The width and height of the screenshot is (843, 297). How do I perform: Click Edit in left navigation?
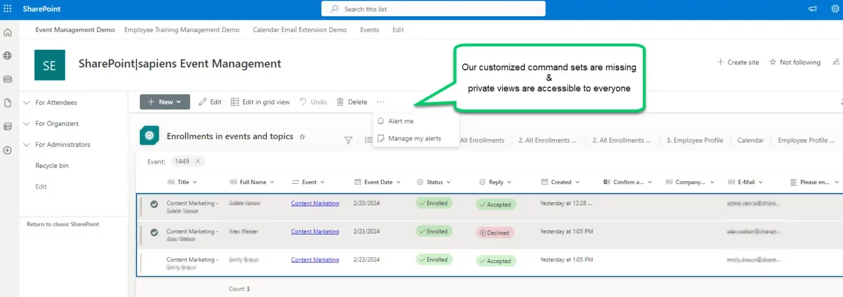pos(41,187)
